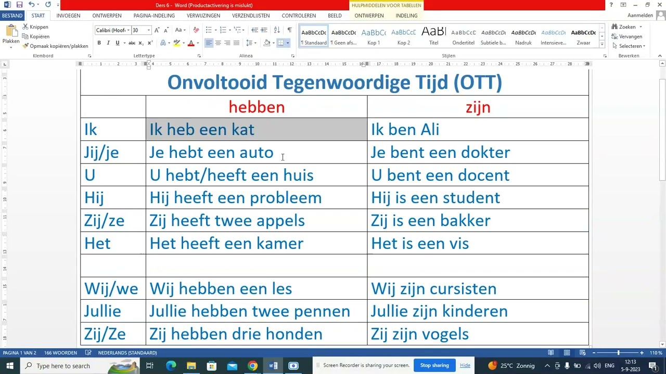The height and width of the screenshot is (374, 666).
Task: Apply the Titel style
Action: click(x=433, y=36)
